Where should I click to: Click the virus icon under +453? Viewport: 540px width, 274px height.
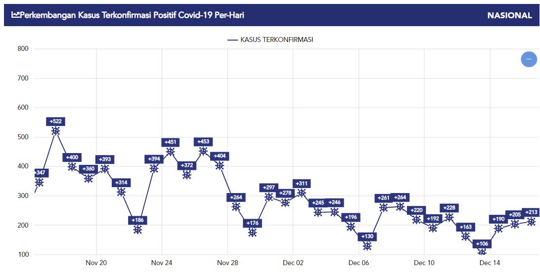[203, 151]
